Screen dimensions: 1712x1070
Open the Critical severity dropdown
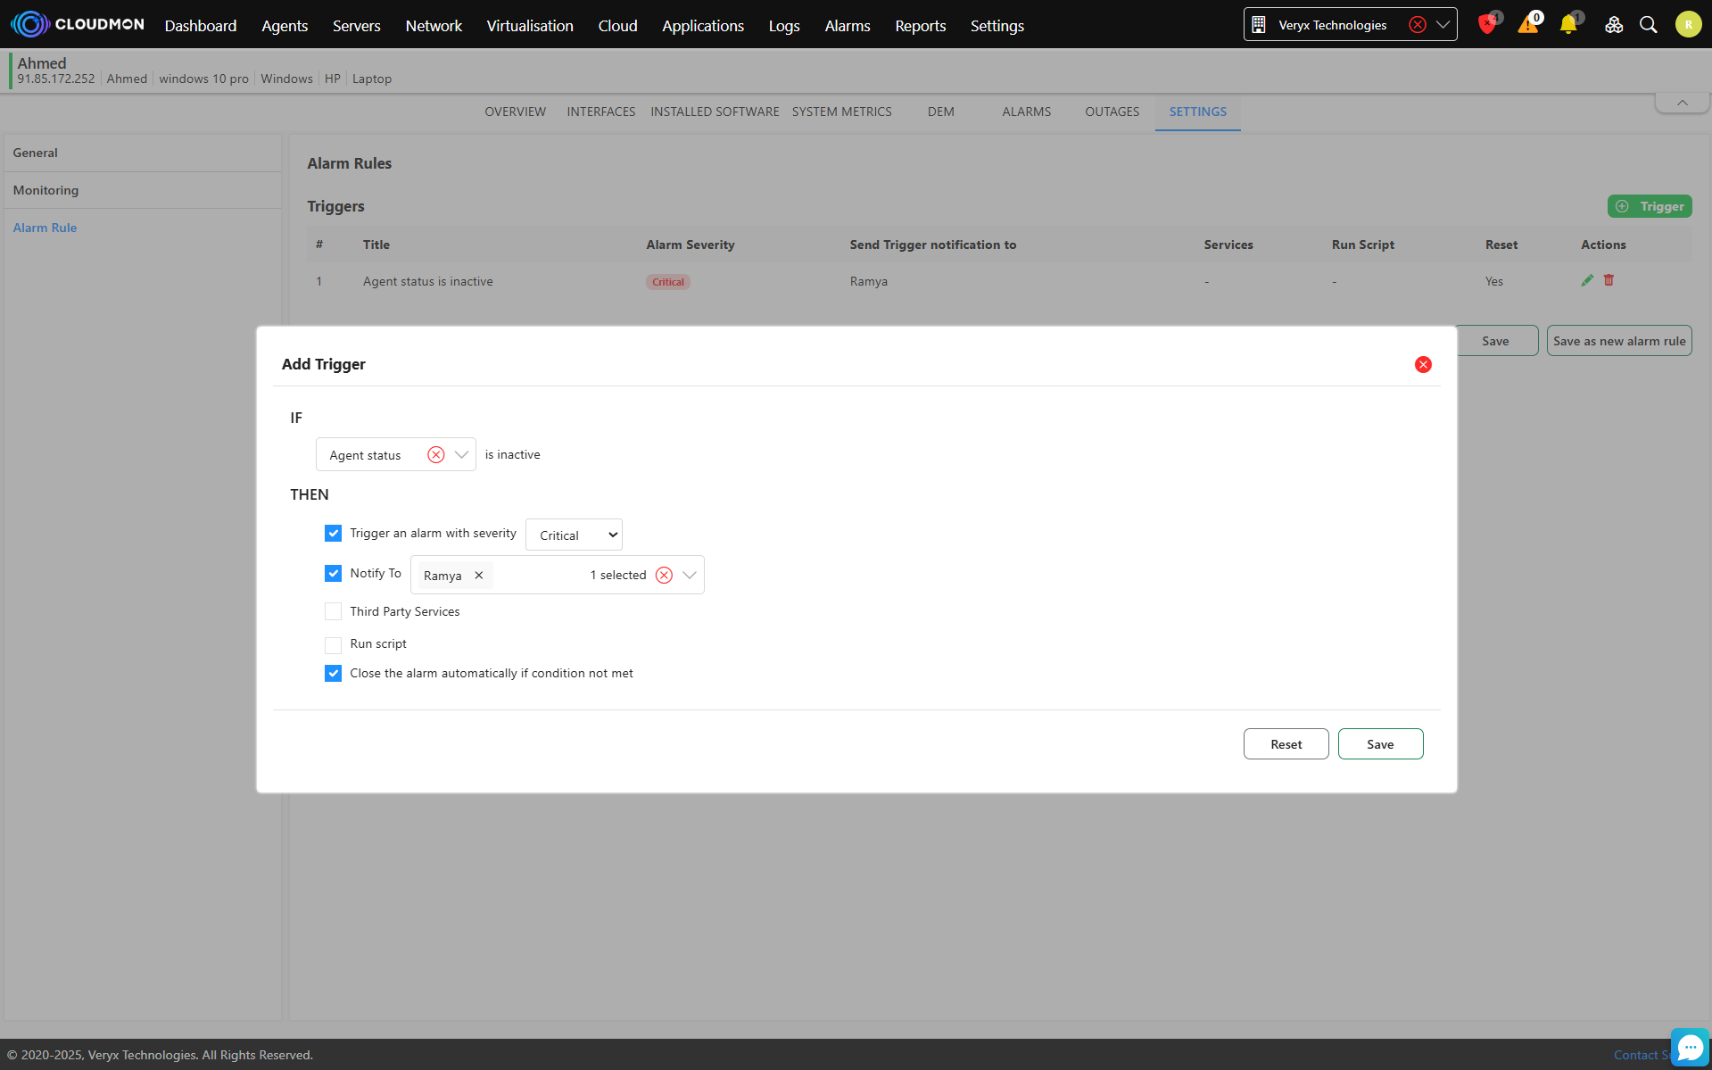pos(574,535)
